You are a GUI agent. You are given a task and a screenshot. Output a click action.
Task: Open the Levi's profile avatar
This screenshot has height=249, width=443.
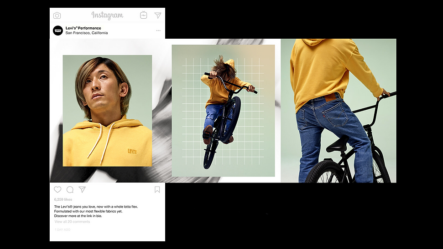58,30
